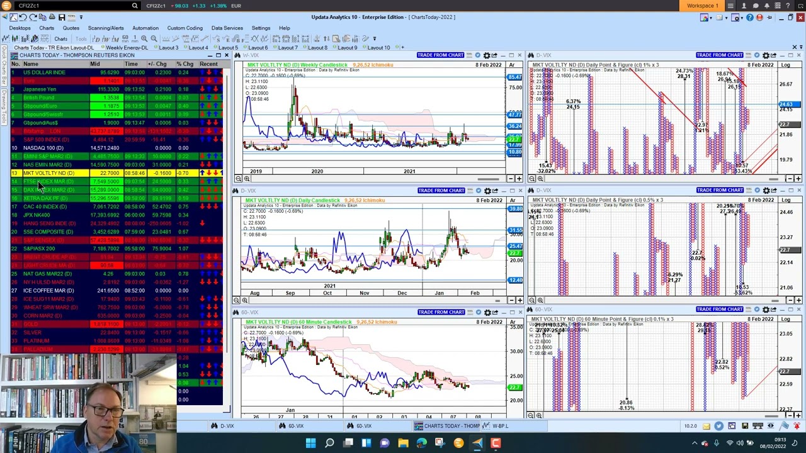Click the Undo arrow in quick toolbar

point(23,17)
